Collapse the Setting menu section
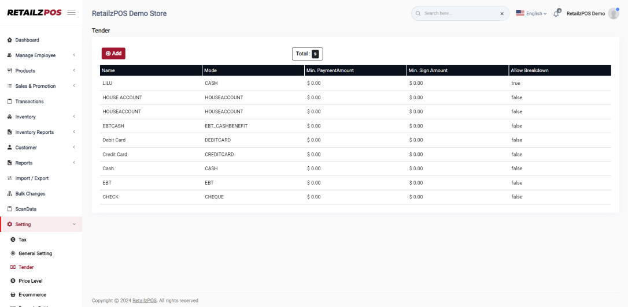628x307 pixels. coord(73,224)
